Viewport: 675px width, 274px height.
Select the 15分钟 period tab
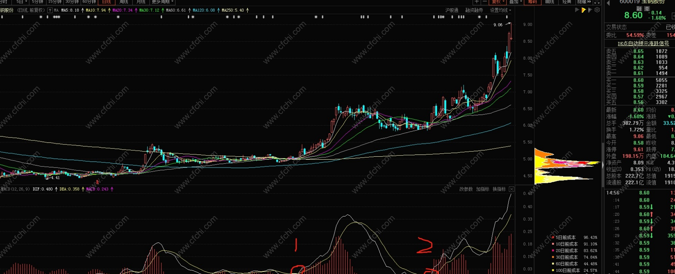[55, 2]
